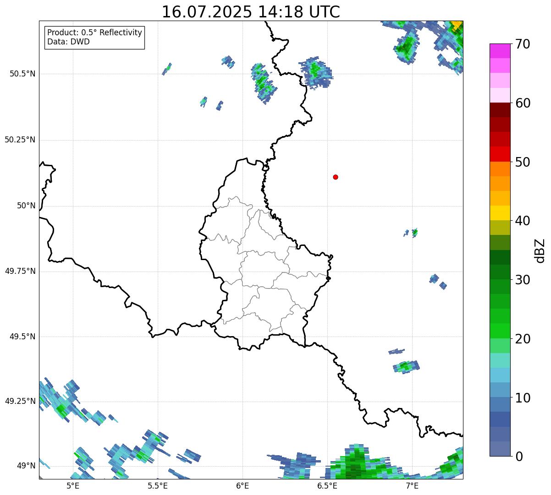Click the small echo near 7°E at 49.9°N

pyautogui.click(x=414, y=232)
